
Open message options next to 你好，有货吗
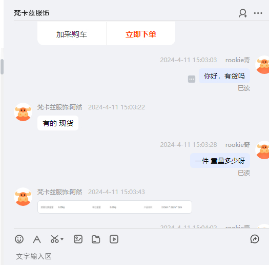[x=192, y=79]
